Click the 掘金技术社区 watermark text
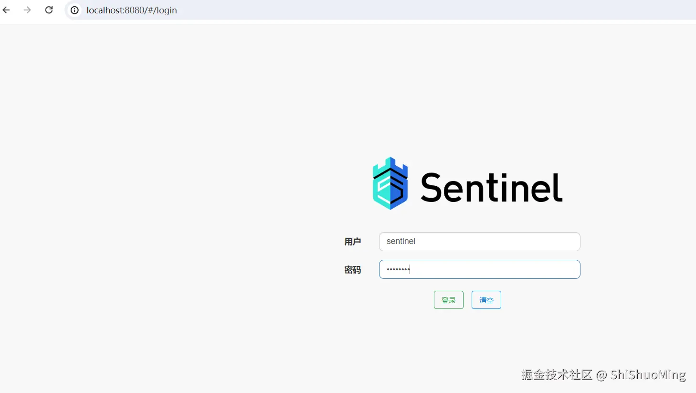Image resolution: width=696 pixels, height=393 pixels. click(557, 374)
